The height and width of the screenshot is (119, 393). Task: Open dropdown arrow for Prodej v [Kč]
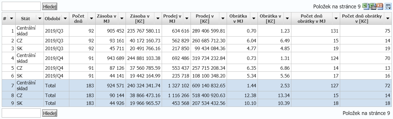223,18
